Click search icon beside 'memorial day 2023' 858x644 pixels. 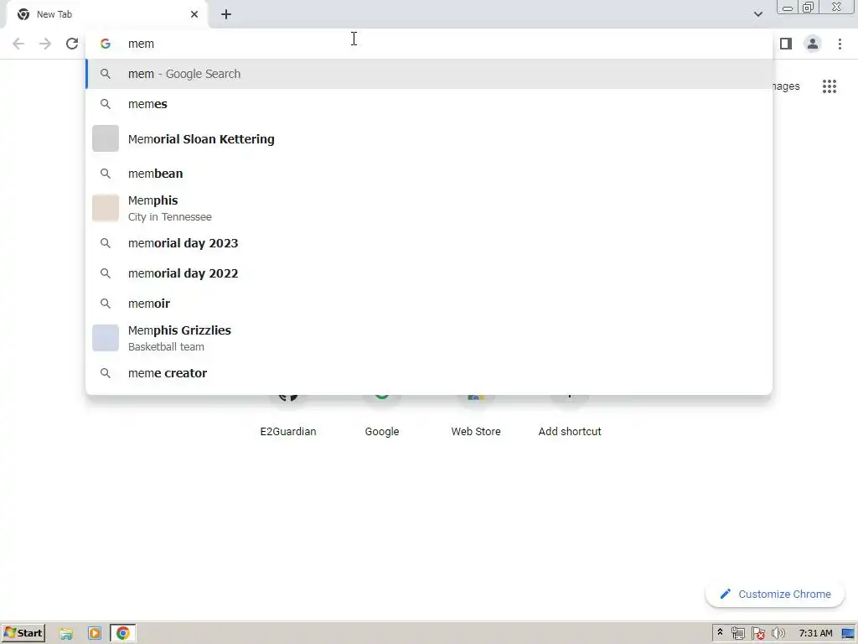click(x=106, y=243)
